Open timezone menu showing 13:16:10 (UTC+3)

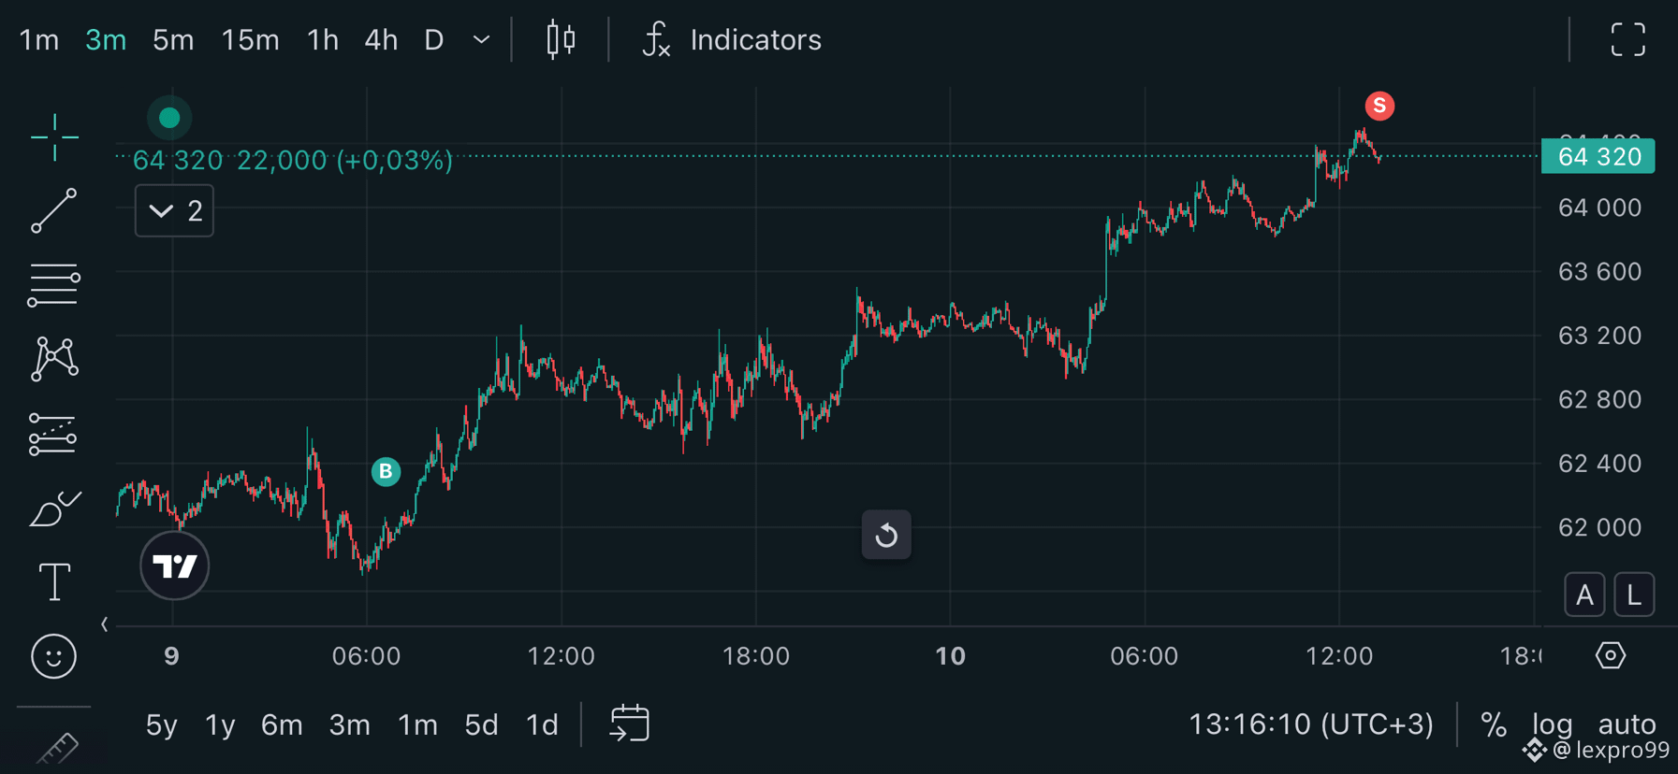click(1310, 724)
